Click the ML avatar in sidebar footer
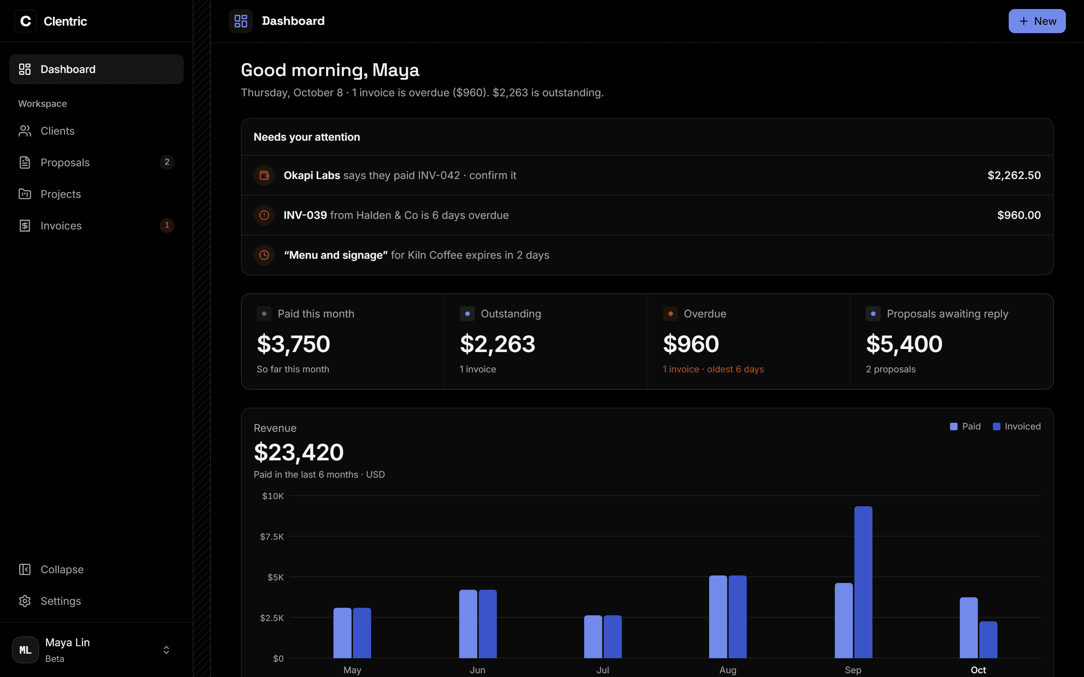This screenshot has height=677, width=1084. pos(26,650)
